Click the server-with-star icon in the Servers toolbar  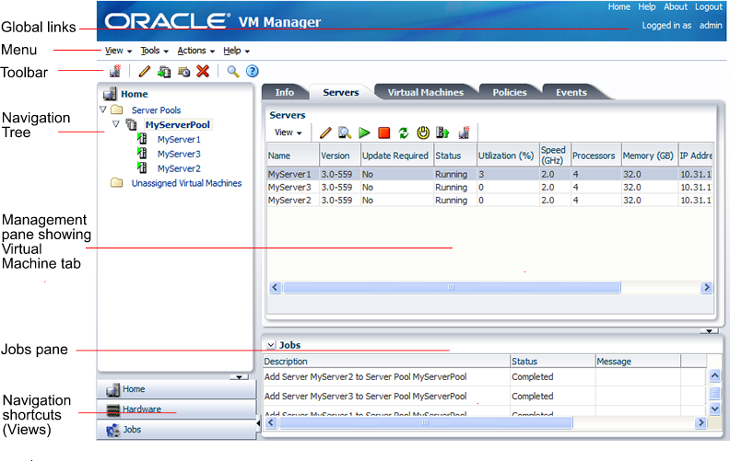coord(465,133)
